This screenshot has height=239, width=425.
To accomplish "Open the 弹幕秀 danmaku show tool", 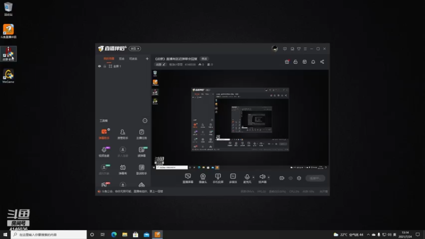I will [x=123, y=169].
